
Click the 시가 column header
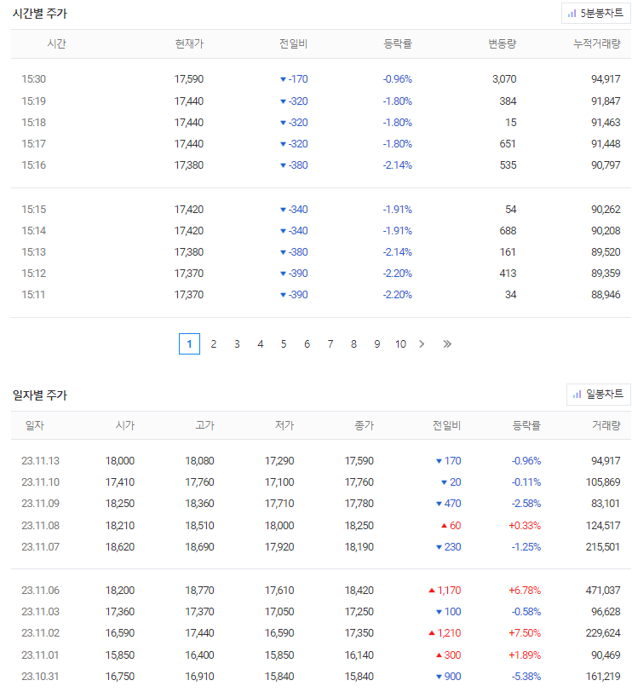125,425
